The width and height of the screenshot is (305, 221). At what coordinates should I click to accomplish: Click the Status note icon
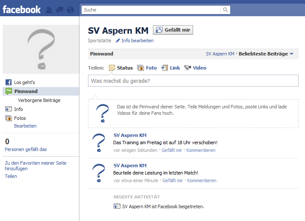tap(112, 68)
